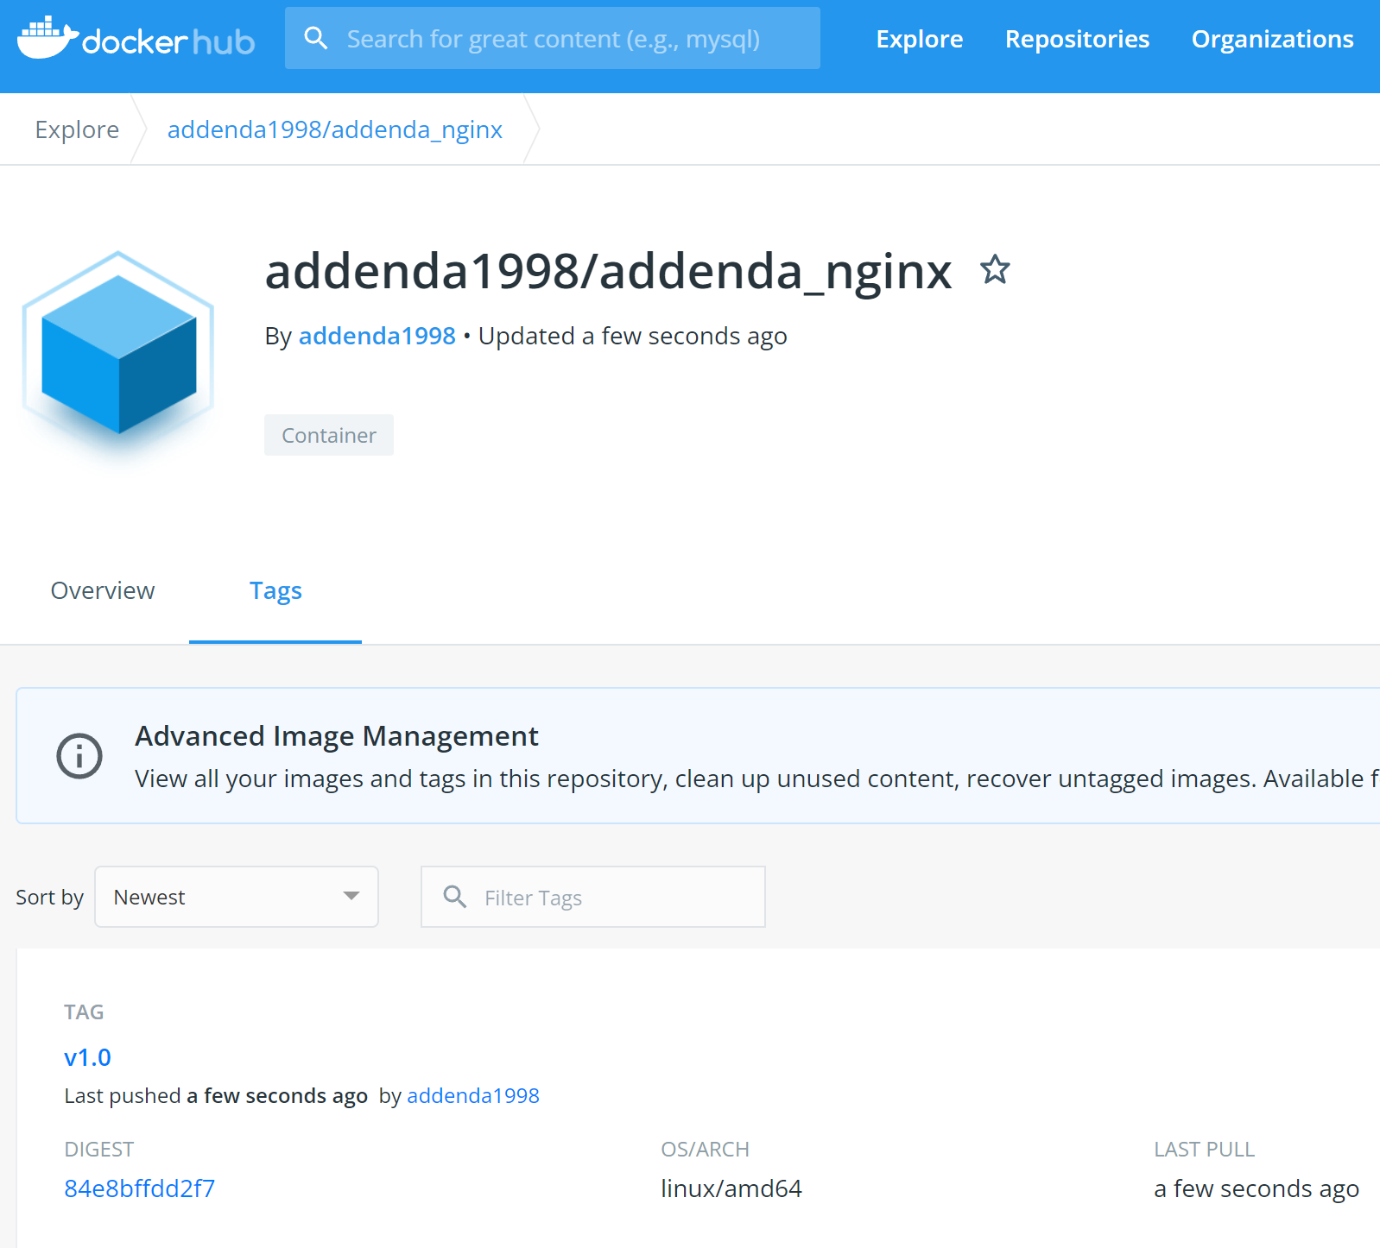The width and height of the screenshot is (1380, 1248).
Task: Click the addenda1998/addenda_nginx page title
Action: tap(608, 272)
